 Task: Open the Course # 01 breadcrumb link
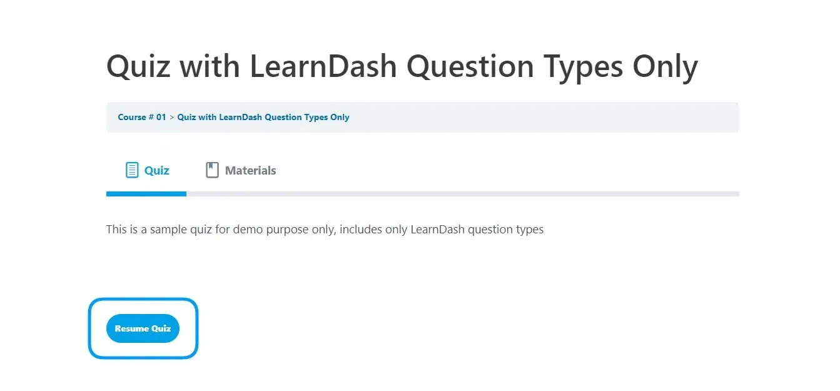click(x=141, y=117)
